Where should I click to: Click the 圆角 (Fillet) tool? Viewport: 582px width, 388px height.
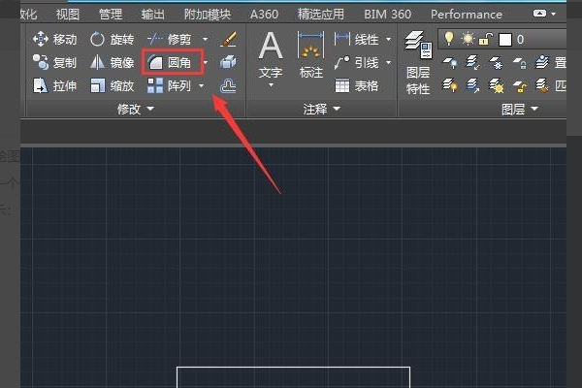(170, 62)
